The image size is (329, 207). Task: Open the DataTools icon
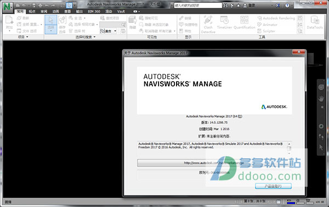[315, 22]
